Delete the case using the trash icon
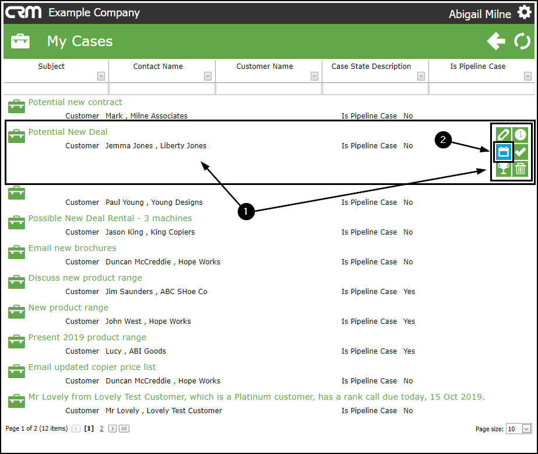The height and width of the screenshot is (454, 538). [x=521, y=169]
